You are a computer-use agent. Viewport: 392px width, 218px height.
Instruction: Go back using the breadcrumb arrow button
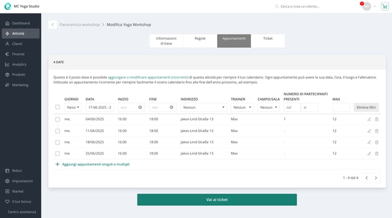53,25
